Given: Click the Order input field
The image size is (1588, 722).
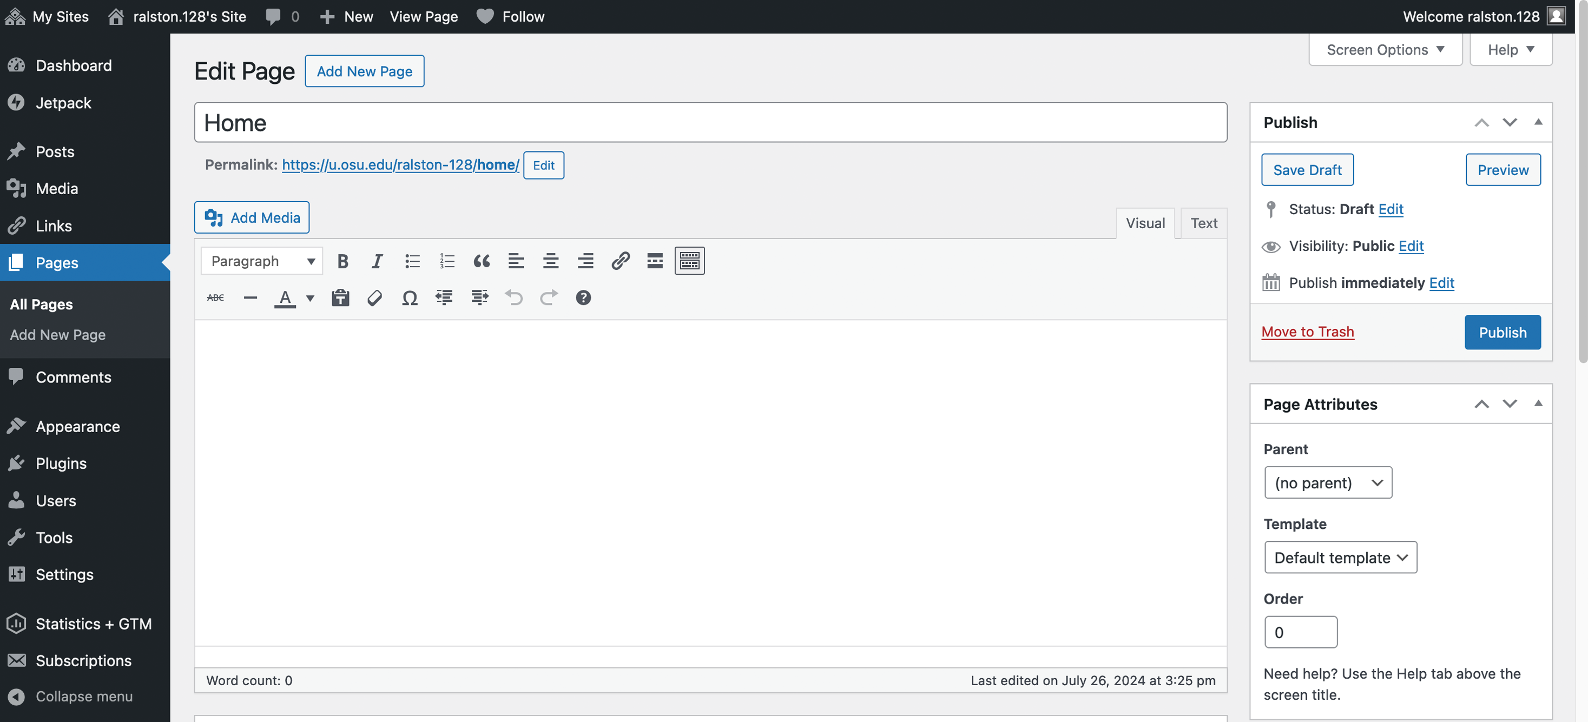Looking at the screenshot, I should pos(1300,631).
